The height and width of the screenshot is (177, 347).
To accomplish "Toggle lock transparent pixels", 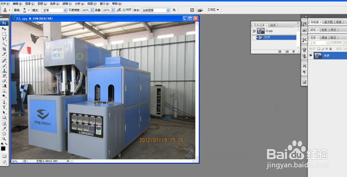I will click(319, 48).
